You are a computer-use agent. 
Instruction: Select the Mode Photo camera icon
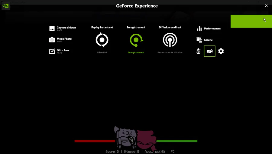point(52,40)
